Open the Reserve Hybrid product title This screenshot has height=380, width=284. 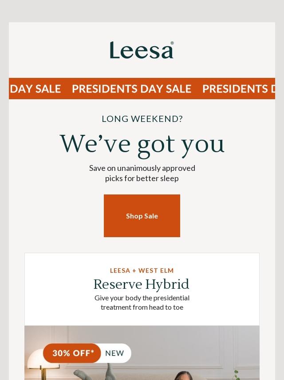142,284
